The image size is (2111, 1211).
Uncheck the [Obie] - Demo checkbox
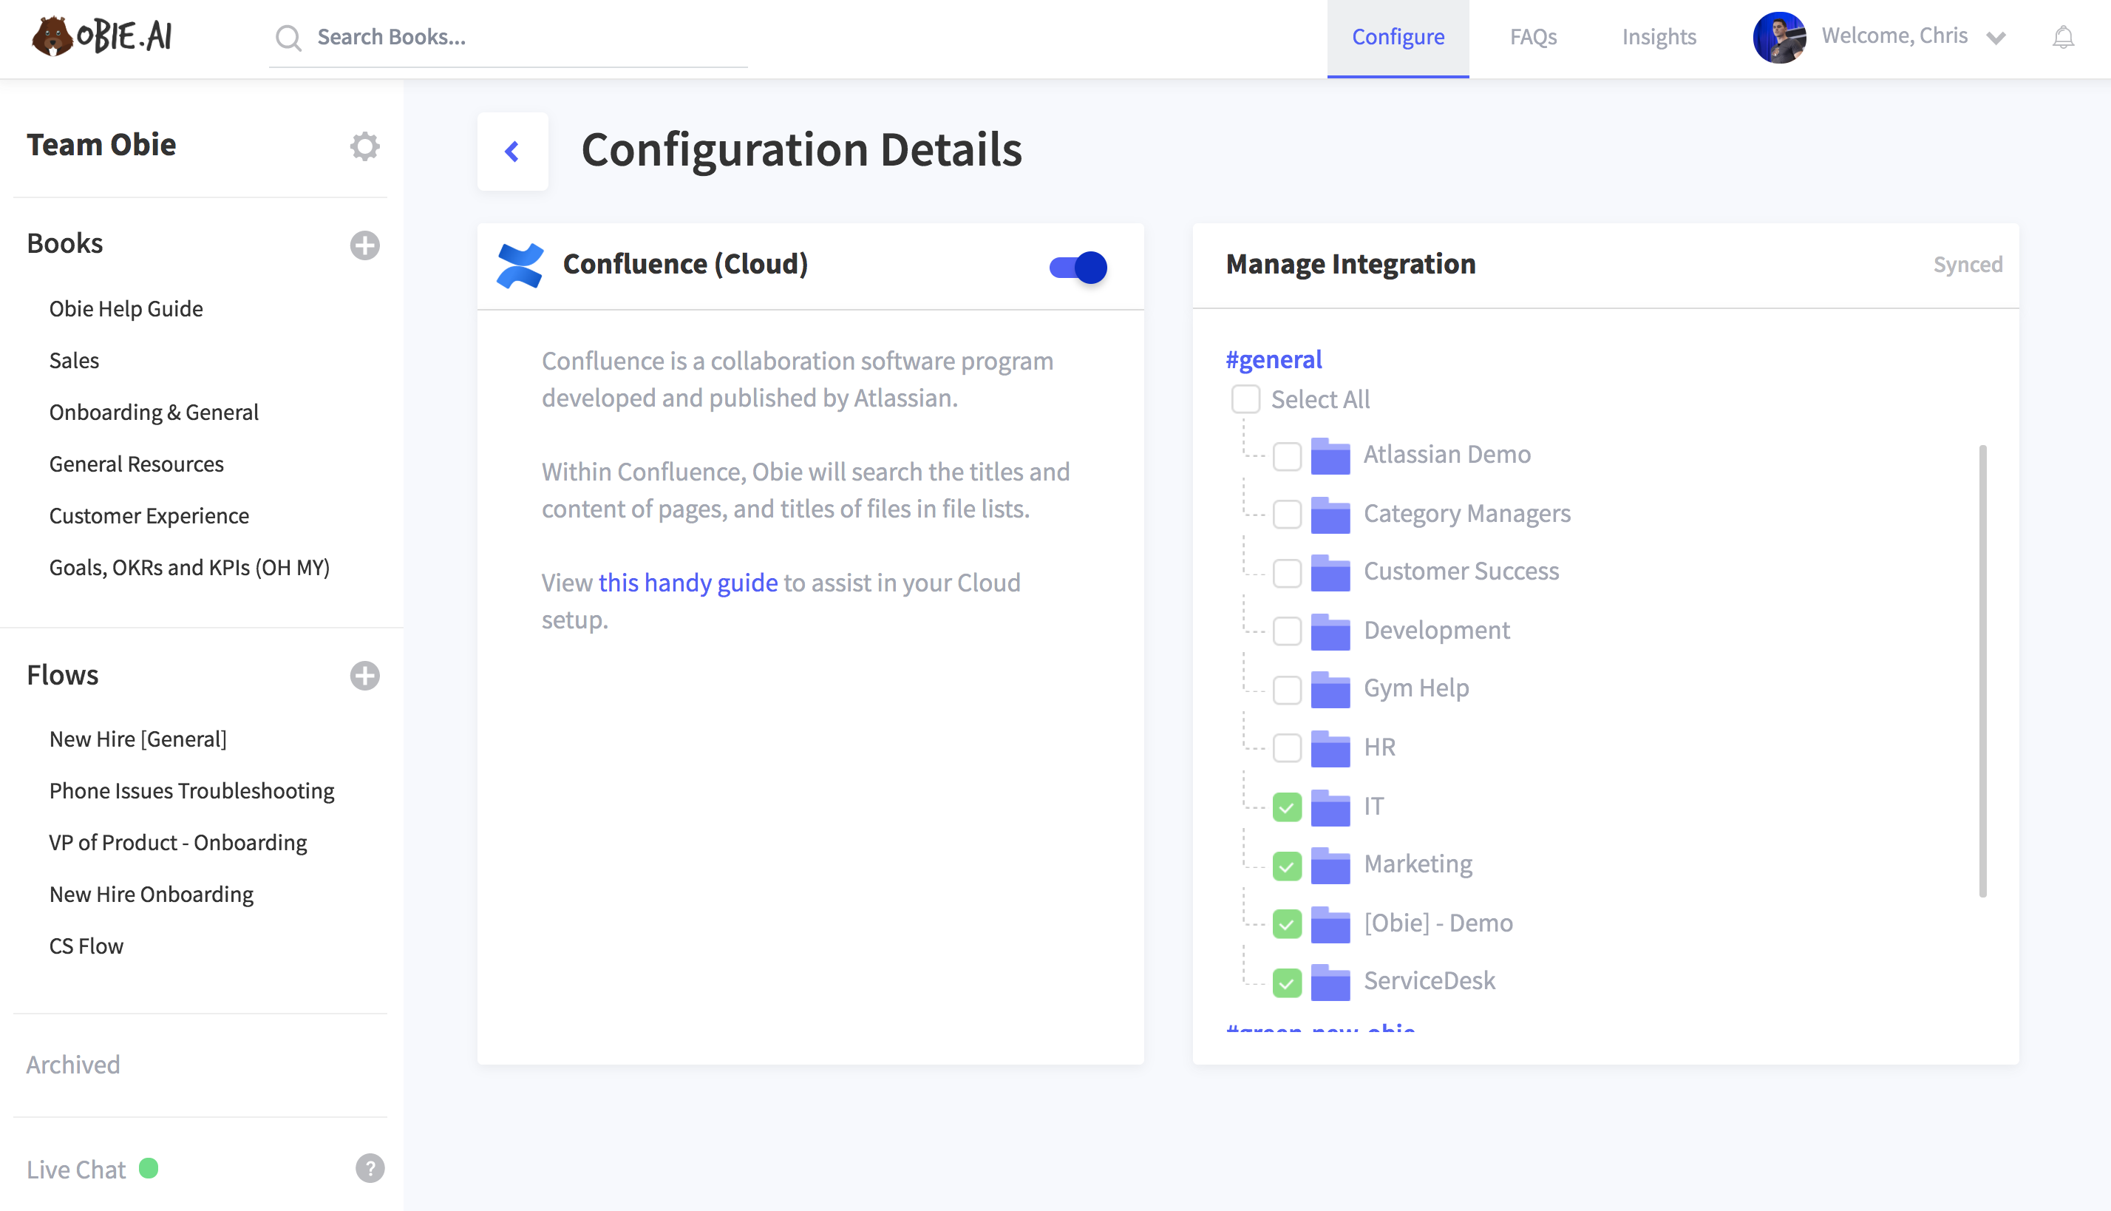pyautogui.click(x=1287, y=924)
